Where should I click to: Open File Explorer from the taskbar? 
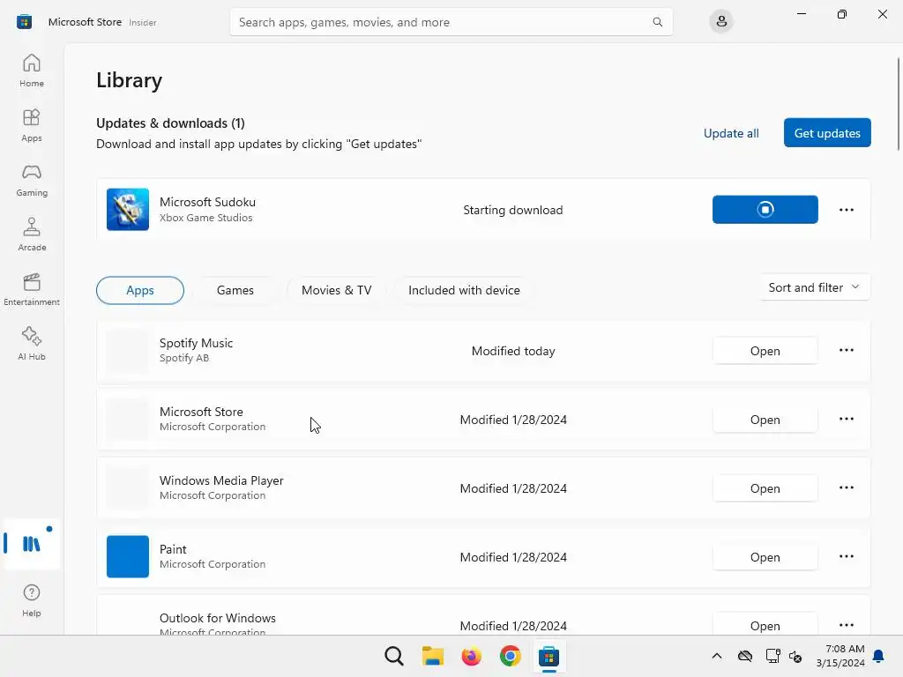pos(432,656)
